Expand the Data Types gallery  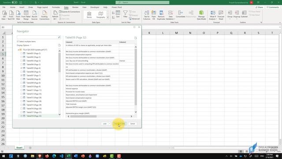[x=108, y=18]
